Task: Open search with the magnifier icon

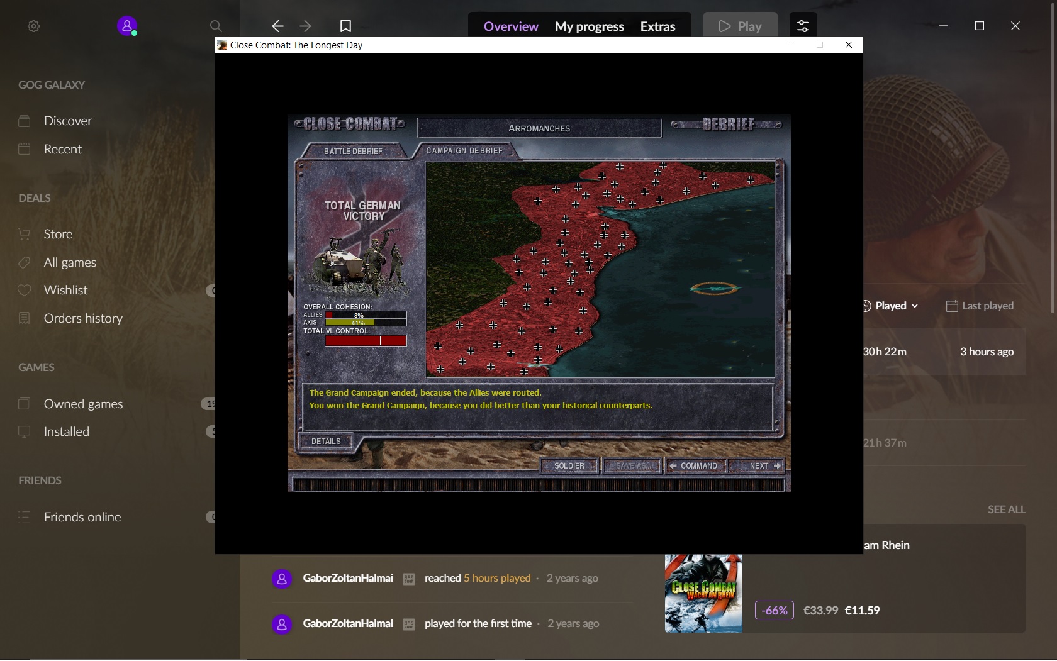Action: (216, 26)
